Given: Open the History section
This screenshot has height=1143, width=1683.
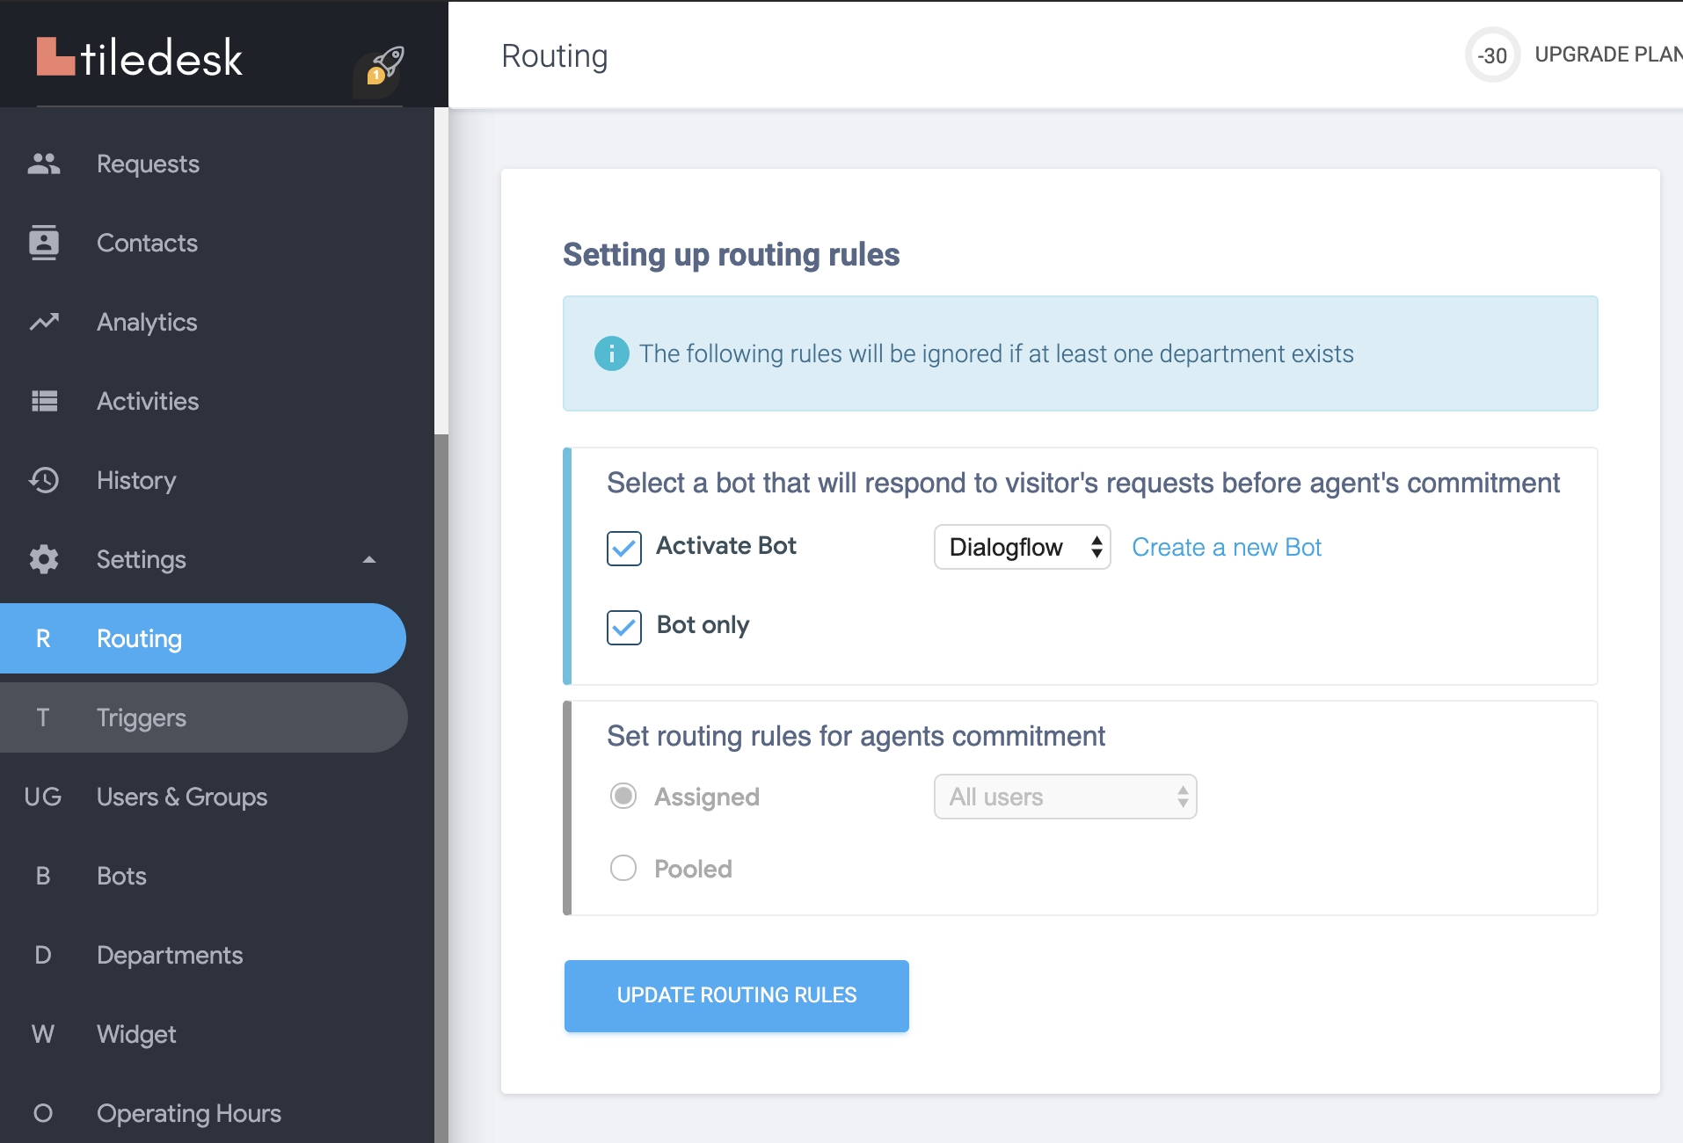Looking at the screenshot, I should 136,480.
